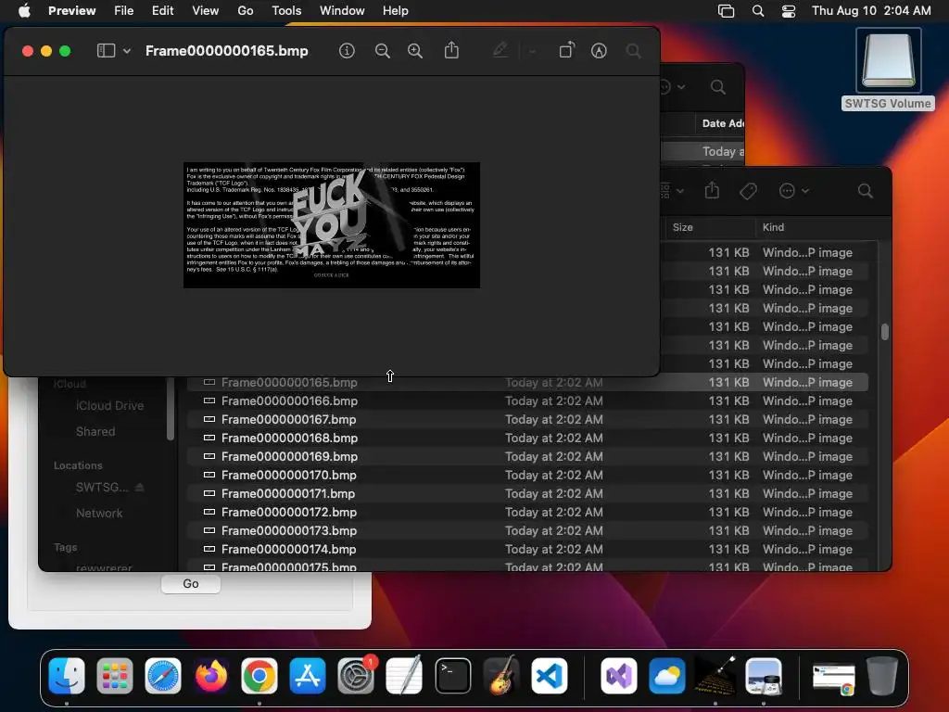Image resolution: width=949 pixels, height=712 pixels.
Task: Open the Trash in the Dock
Action: [882, 676]
